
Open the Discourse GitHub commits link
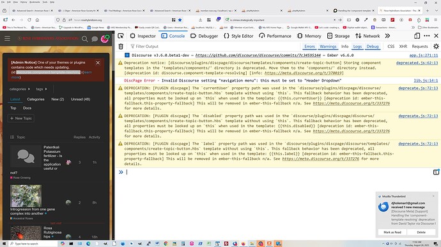coord(258,55)
